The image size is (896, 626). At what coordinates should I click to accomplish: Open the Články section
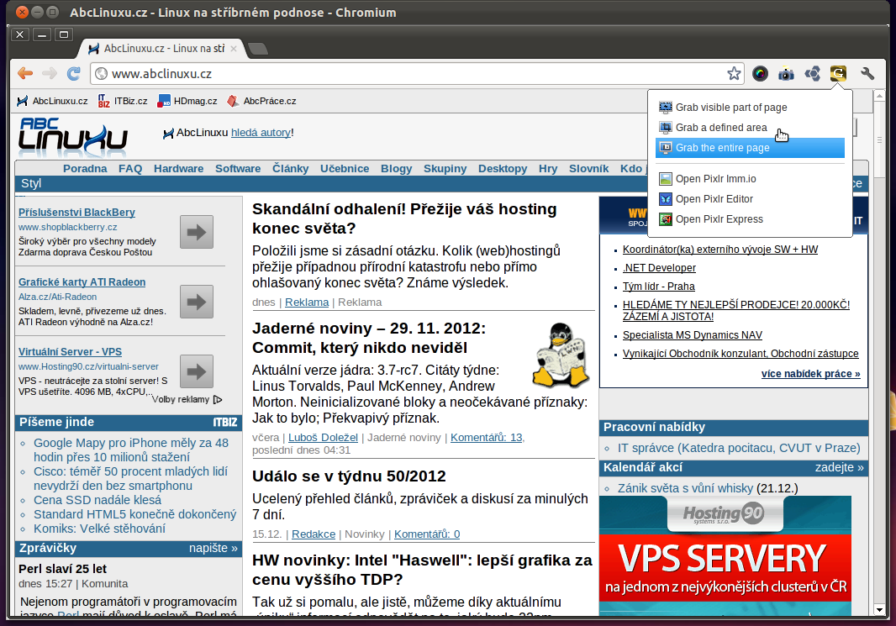click(x=290, y=169)
